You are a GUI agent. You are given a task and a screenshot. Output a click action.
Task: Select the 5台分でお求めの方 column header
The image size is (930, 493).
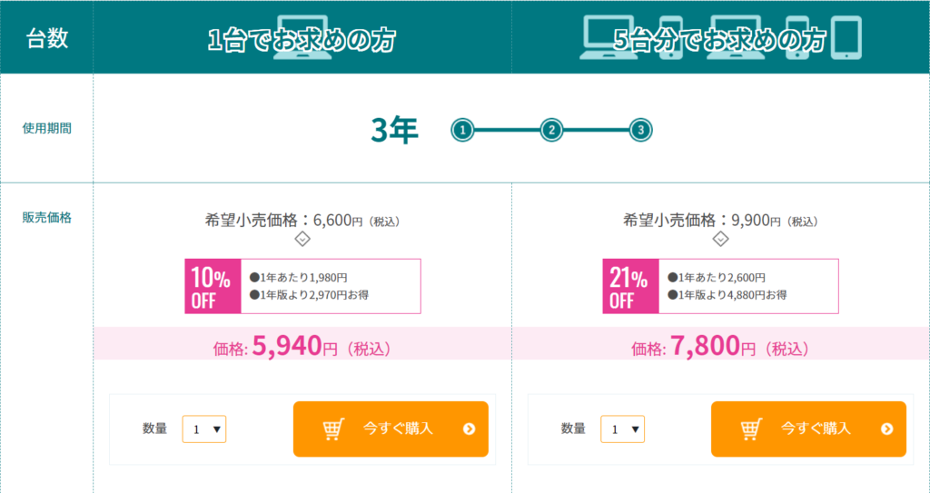click(719, 40)
